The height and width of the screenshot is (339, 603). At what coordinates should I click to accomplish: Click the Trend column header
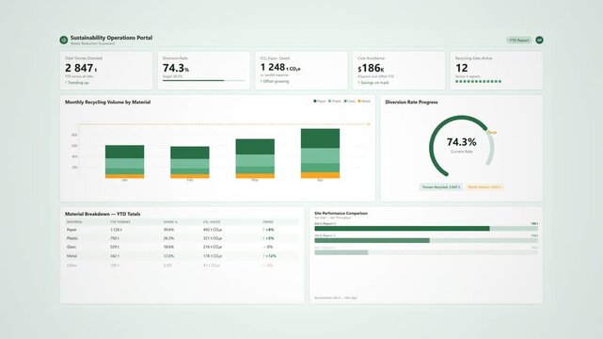coord(268,222)
